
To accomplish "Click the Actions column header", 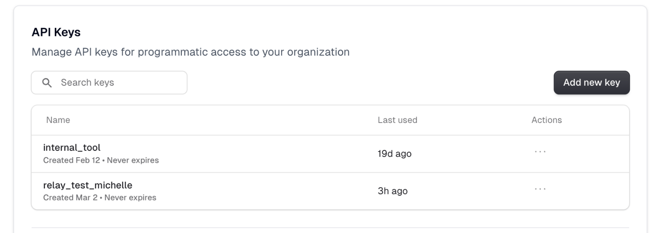I will coord(546,120).
